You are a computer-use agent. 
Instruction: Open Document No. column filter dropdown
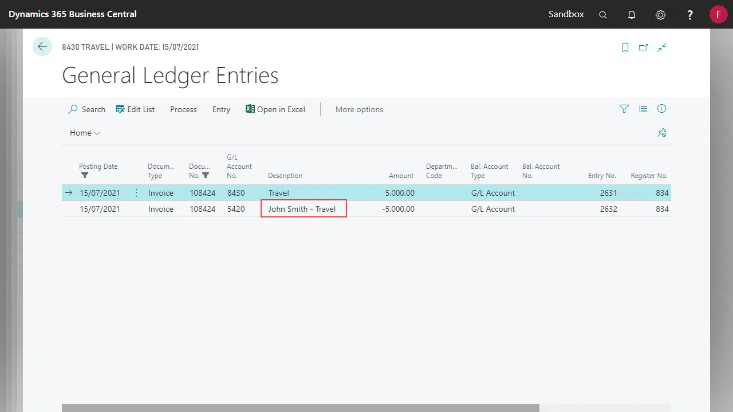coord(206,176)
